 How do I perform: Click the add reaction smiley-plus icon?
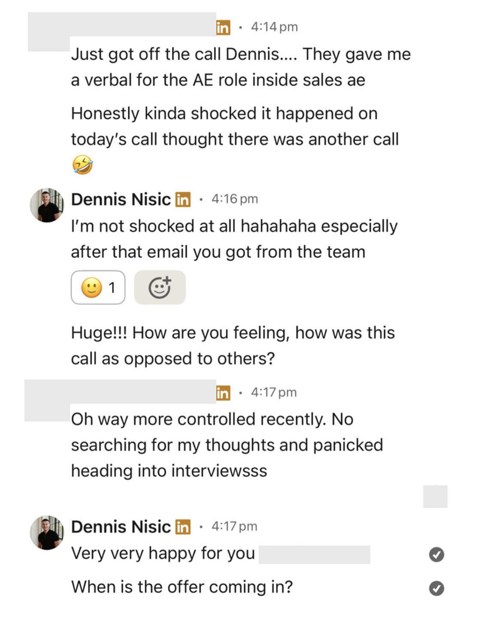[160, 287]
